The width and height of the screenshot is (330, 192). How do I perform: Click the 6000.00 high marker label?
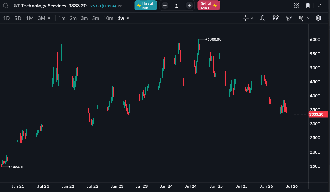click(214, 40)
